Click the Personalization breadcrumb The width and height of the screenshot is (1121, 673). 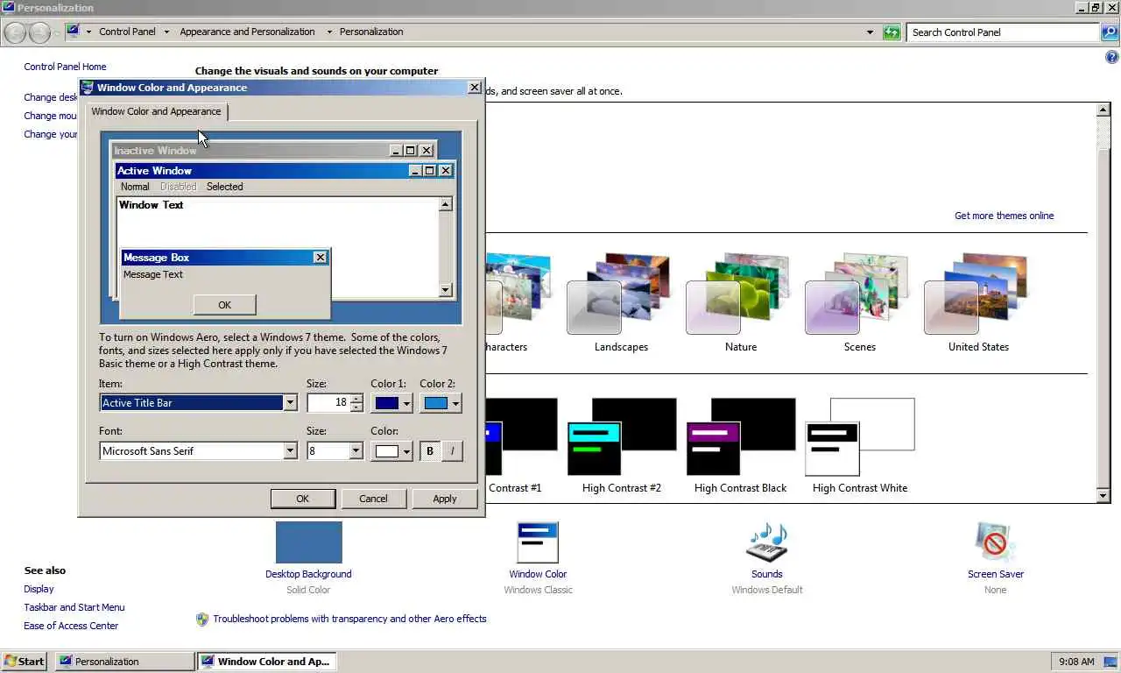371,32
